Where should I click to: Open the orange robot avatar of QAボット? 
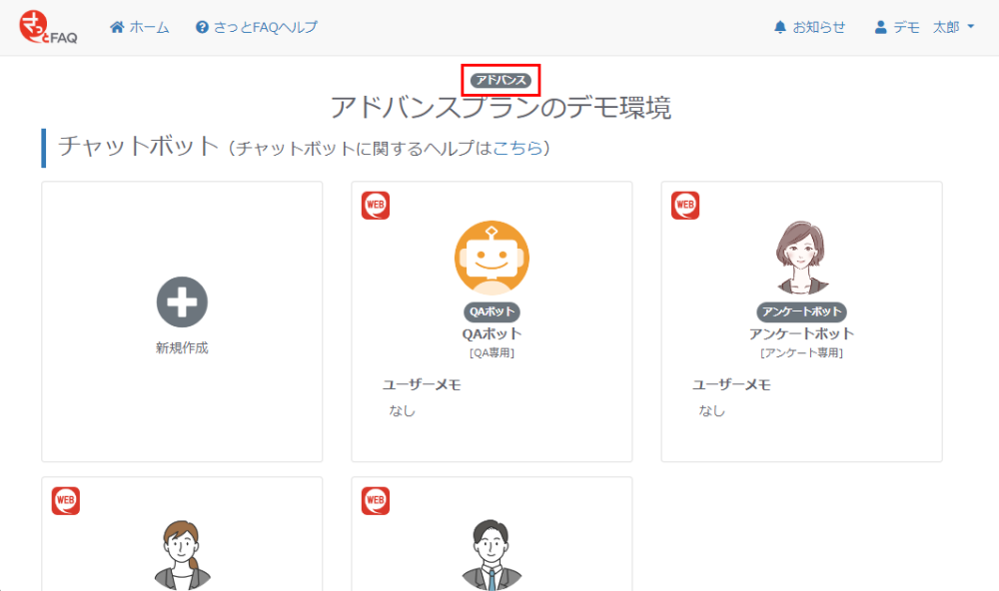click(492, 258)
